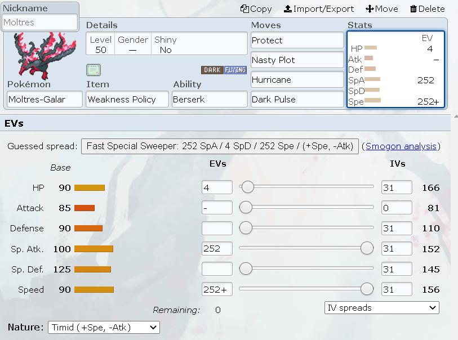Click the HP total stat 166

[431, 187]
